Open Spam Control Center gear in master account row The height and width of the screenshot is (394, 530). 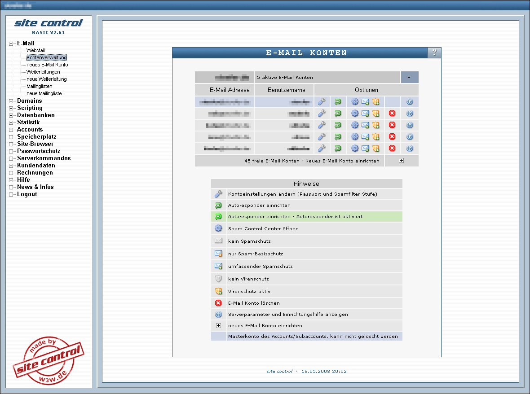[354, 101]
